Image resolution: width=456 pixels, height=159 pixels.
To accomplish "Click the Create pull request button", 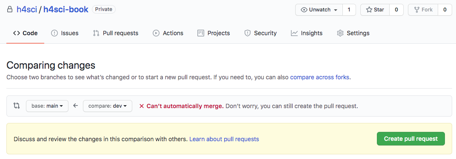I will coord(410,139).
